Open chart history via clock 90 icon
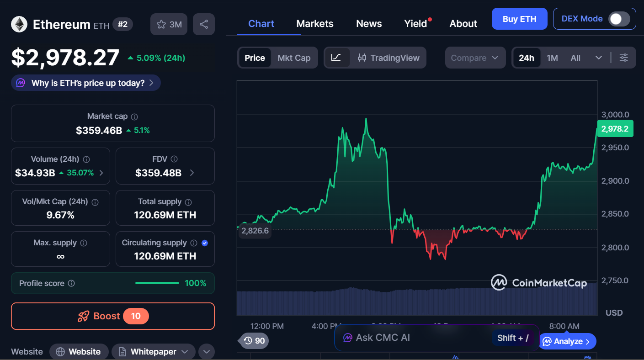The width and height of the screenshot is (644, 360). (253, 341)
